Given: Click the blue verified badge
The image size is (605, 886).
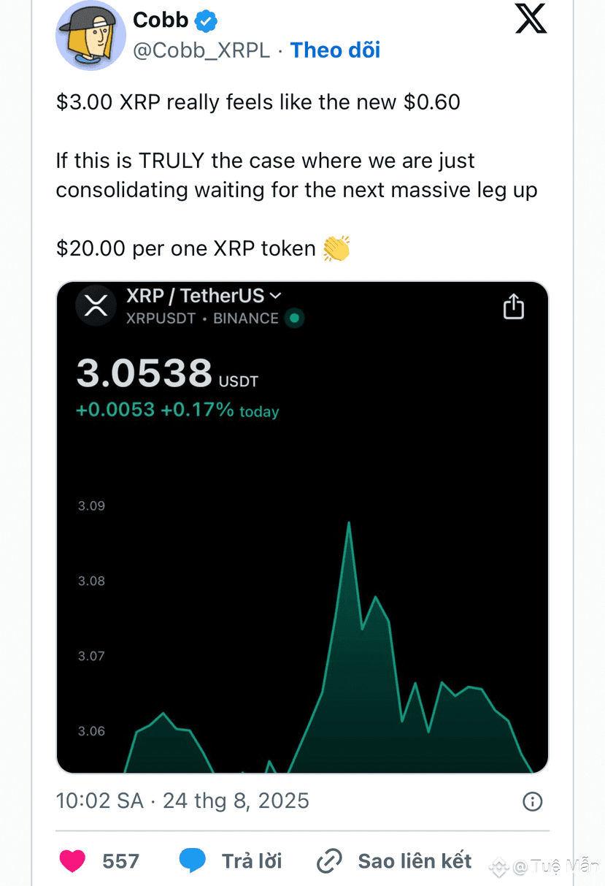Looking at the screenshot, I should point(207,20).
